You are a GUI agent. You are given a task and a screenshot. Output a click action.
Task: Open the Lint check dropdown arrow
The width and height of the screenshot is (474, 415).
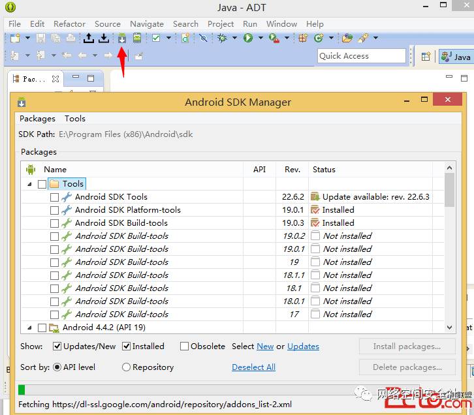[x=168, y=38]
